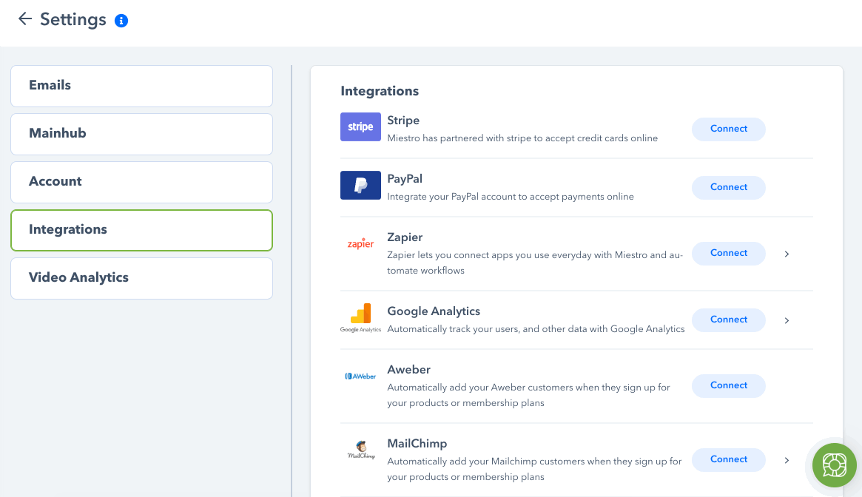Switch to Account settings
Viewport: 862px width, 497px height.
[142, 182]
